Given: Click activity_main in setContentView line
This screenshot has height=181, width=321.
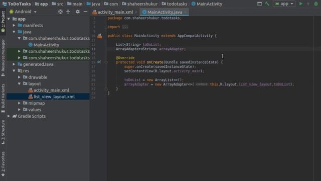Looking at the screenshot, I should click(x=187, y=71).
